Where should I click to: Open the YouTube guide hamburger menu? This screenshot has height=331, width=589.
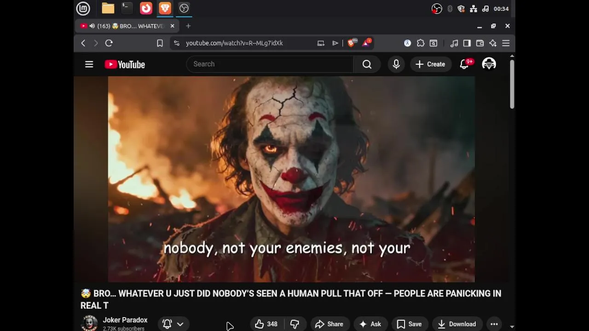click(x=89, y=64)
